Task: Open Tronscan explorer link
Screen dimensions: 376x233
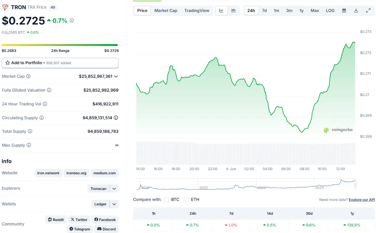Action: tap(98, 189)
